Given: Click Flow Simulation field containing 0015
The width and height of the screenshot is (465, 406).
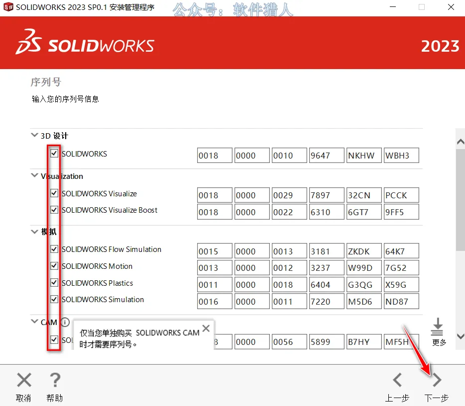Looking at the screenshot, I should tap(215, 251).
